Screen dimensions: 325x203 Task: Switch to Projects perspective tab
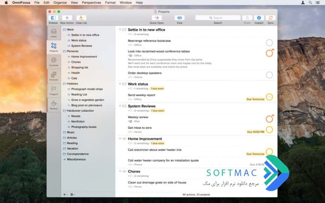coord(54,47)
